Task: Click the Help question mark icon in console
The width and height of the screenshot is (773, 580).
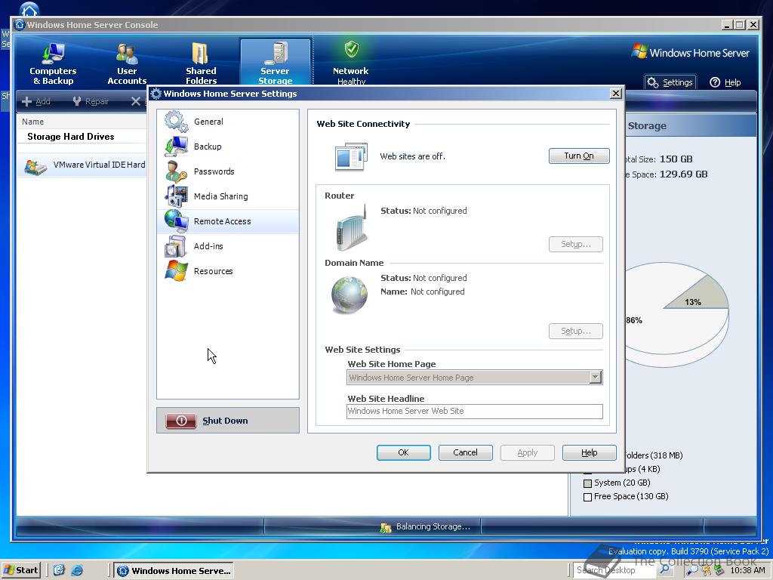Action: [x=715, y=82]
